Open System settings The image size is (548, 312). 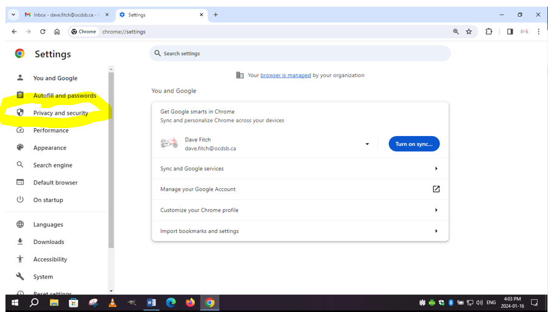43,277
